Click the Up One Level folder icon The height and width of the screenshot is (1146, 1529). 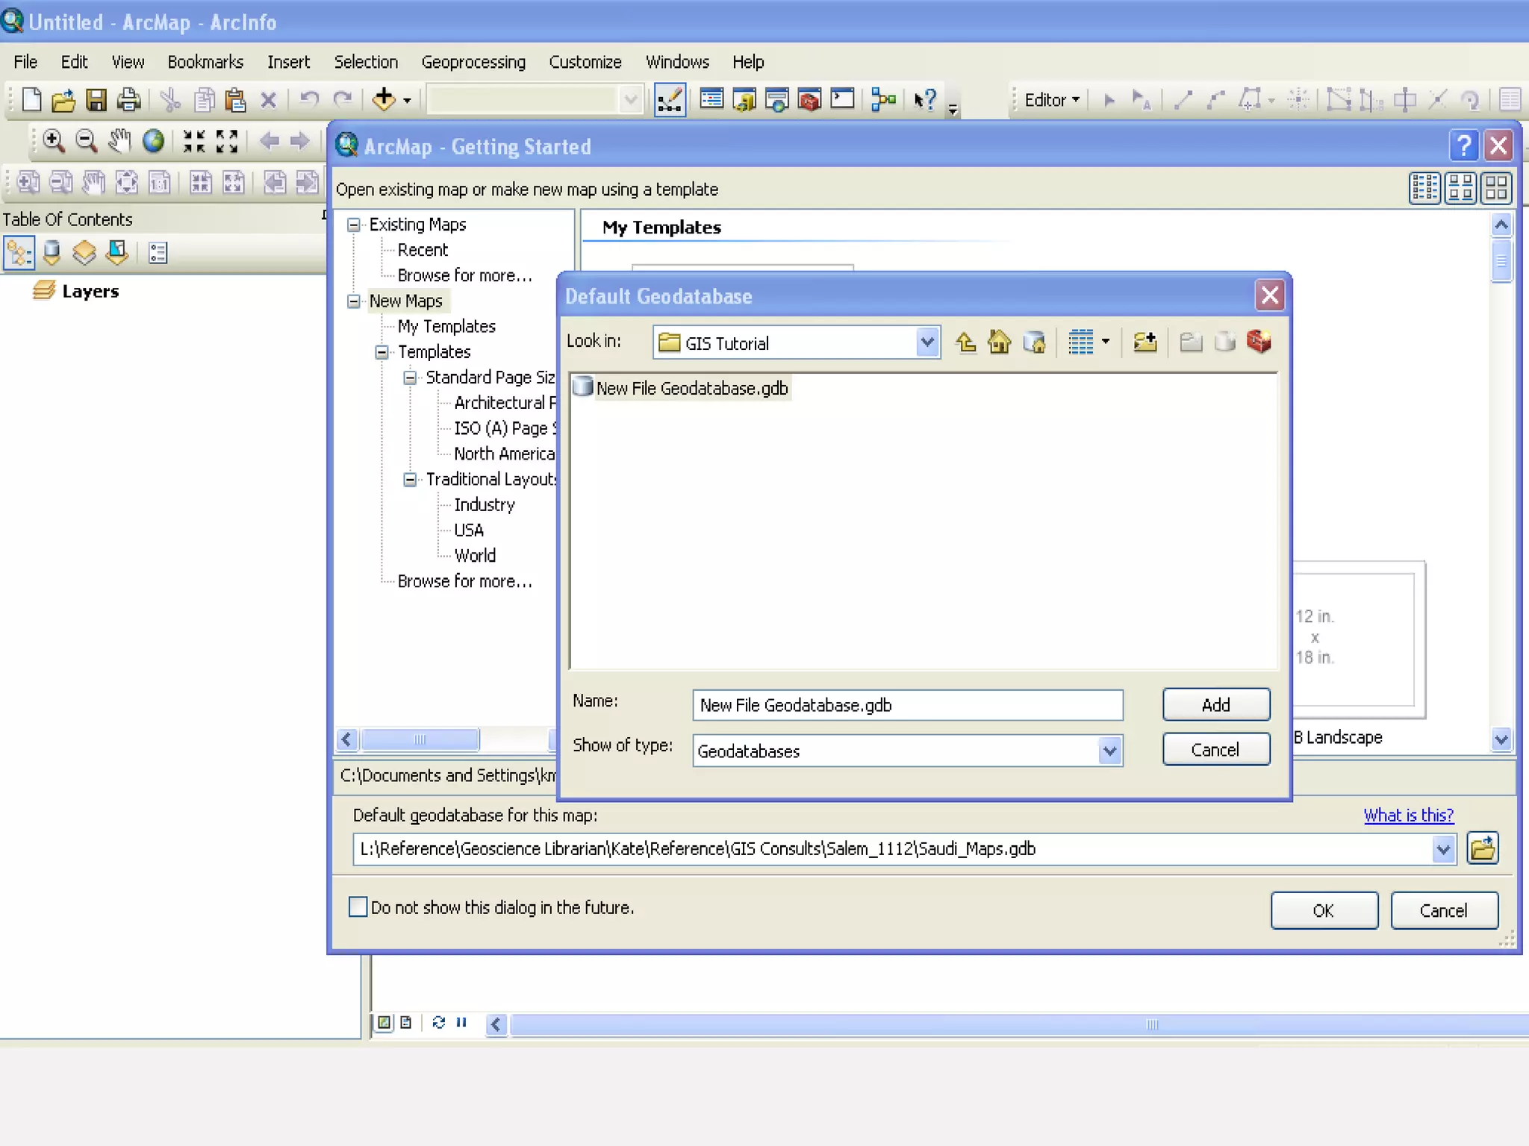tap(965, 342)
